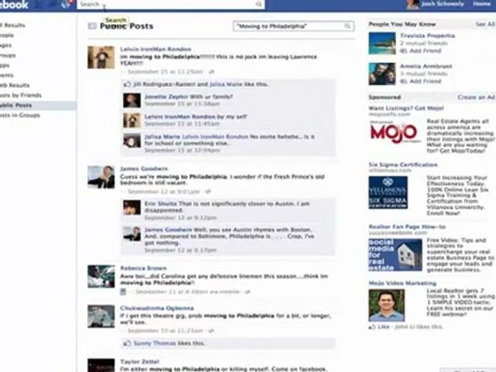Click timestamp September 12 at 9:01pm
The image size is (496, 372).
point(163,192)
